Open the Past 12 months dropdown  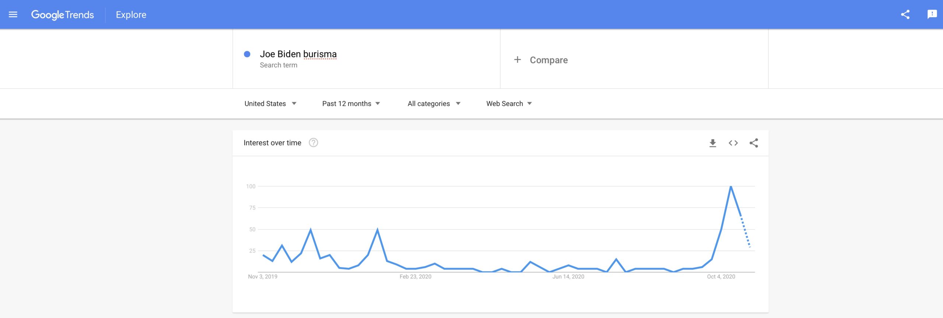[351, 104]
